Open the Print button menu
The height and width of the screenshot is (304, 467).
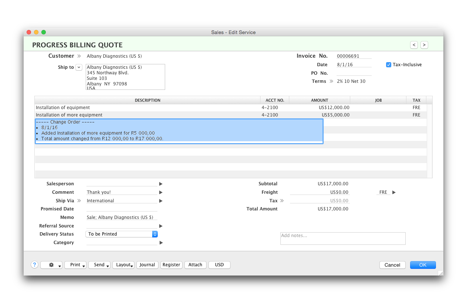tap(75, 265)
